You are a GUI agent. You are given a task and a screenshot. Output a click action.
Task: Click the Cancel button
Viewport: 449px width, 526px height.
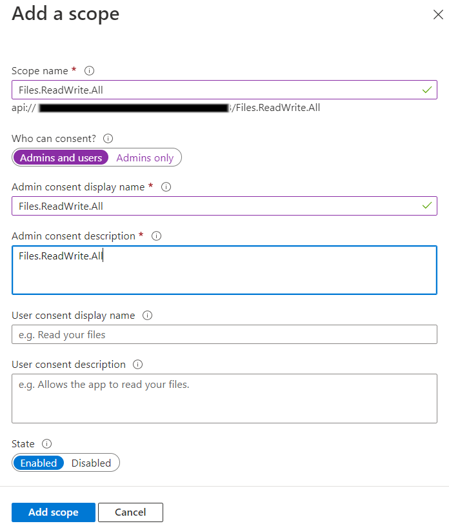130,512
